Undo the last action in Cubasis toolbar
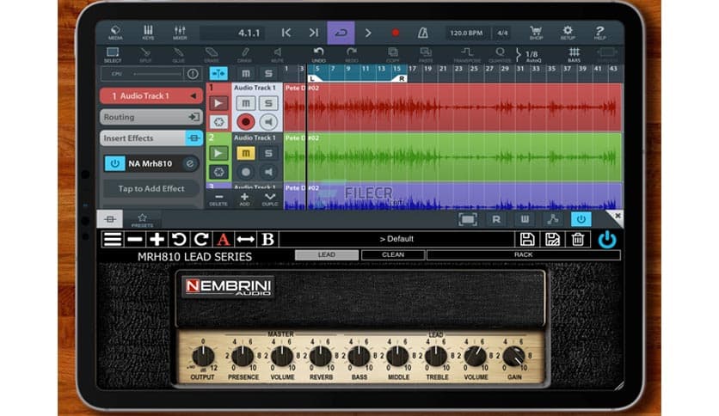719x416 pixels. [319, 55]
